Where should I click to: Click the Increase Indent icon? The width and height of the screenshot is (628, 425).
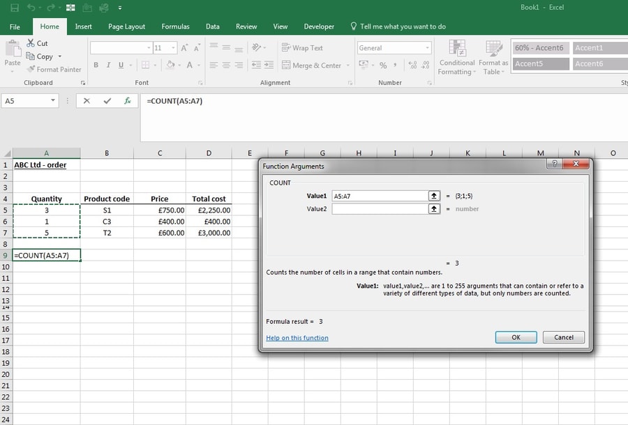269,65
